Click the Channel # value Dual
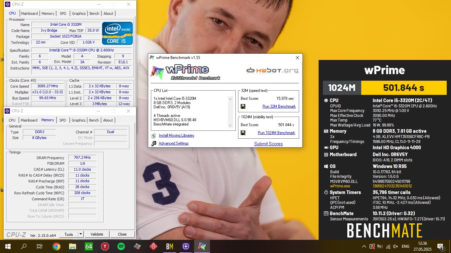 tap(111, 132)
